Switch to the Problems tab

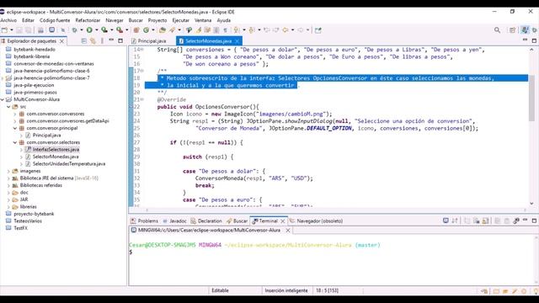[x=144, y=221]
